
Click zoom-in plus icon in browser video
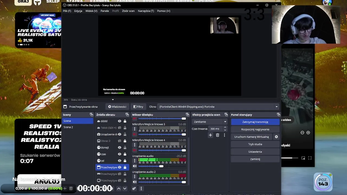[x=308, y=133]
